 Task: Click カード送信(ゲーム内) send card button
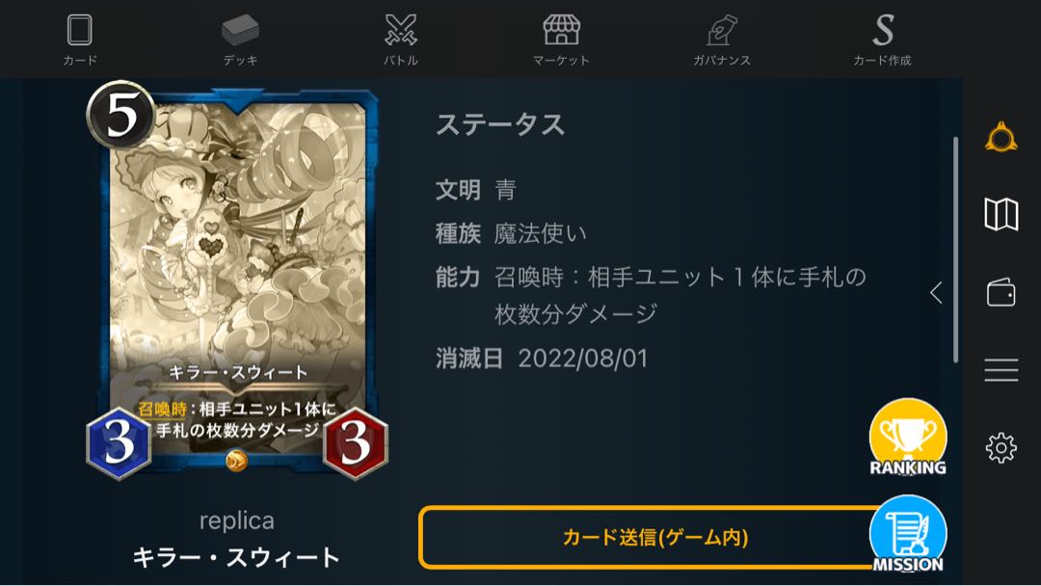tap(654, 537)
